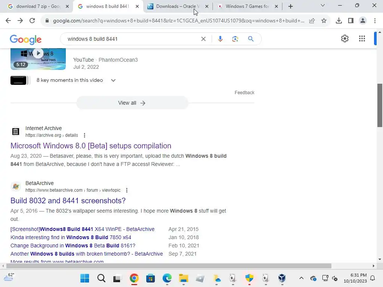Search by image with Google Lens
383x287 pixels.
pyautogui.click(x=235, y=39)
